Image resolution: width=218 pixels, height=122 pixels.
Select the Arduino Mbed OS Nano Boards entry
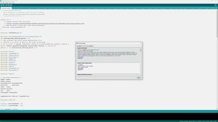[x=84, y=75]
